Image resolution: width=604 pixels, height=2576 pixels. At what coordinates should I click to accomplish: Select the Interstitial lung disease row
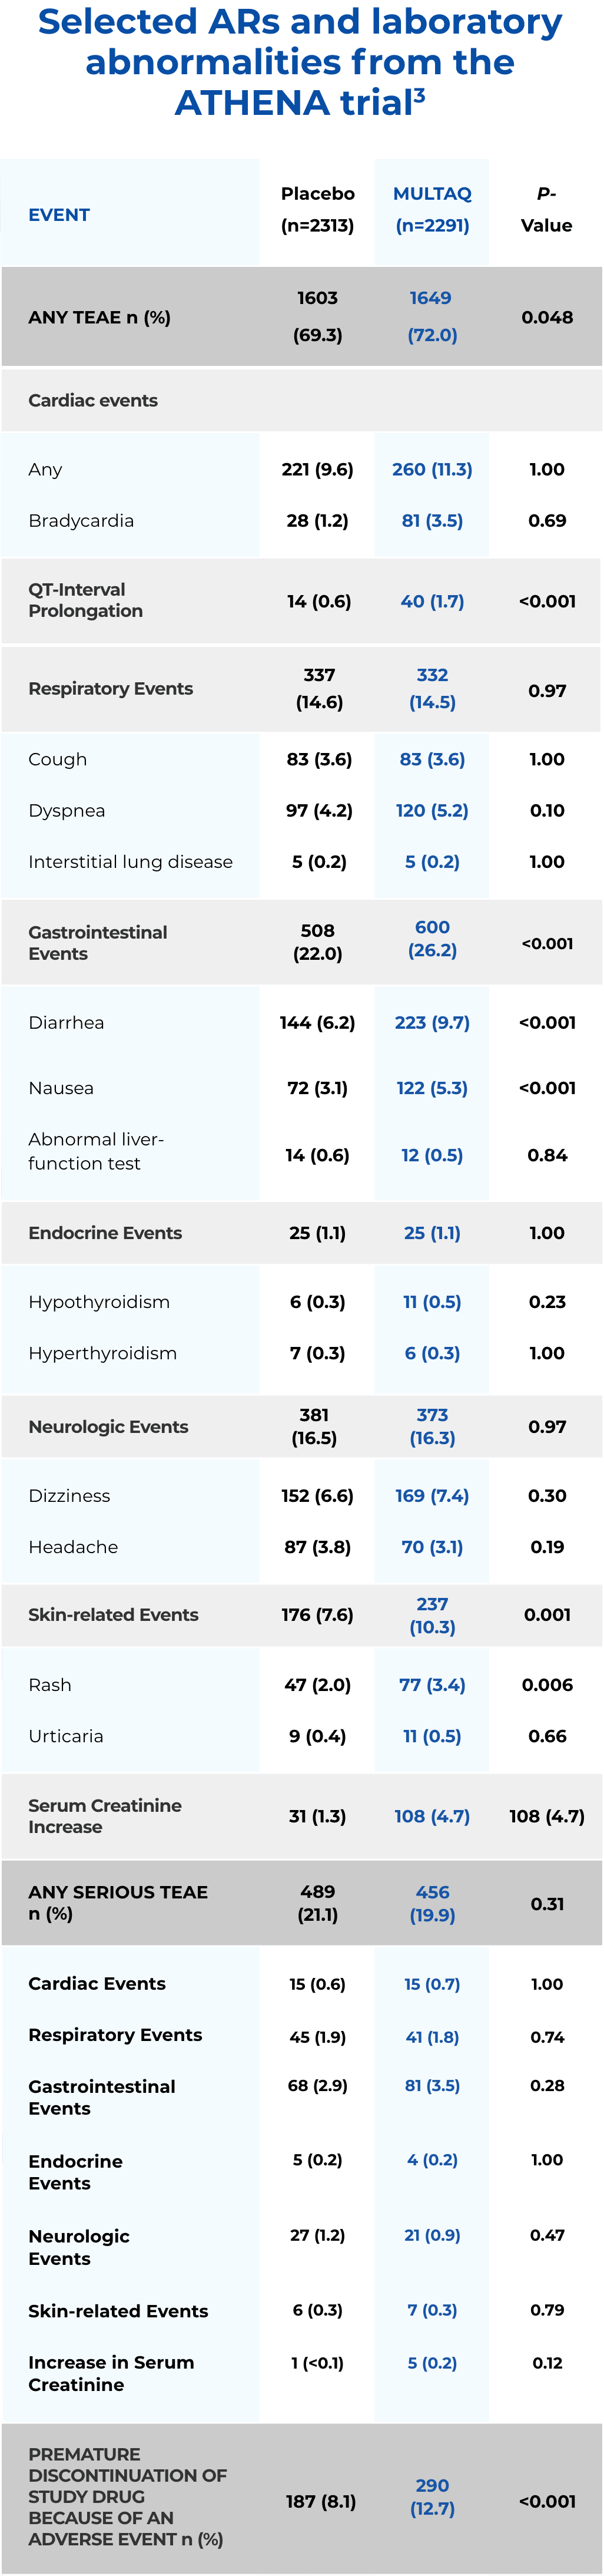[x=130, y=861]
